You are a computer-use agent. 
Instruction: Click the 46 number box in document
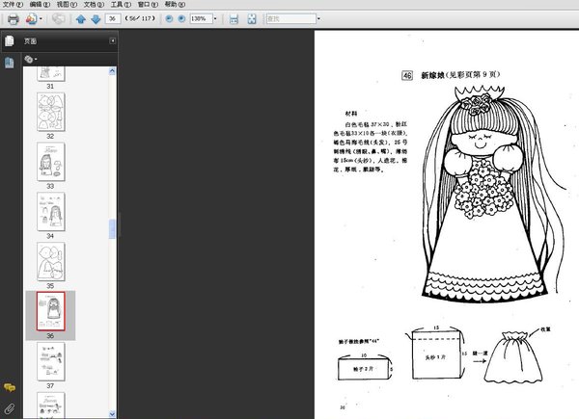407,75
